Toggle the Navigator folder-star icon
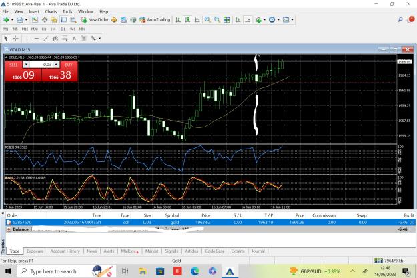Viewport: 417px width, 278px height. point(54,20)
